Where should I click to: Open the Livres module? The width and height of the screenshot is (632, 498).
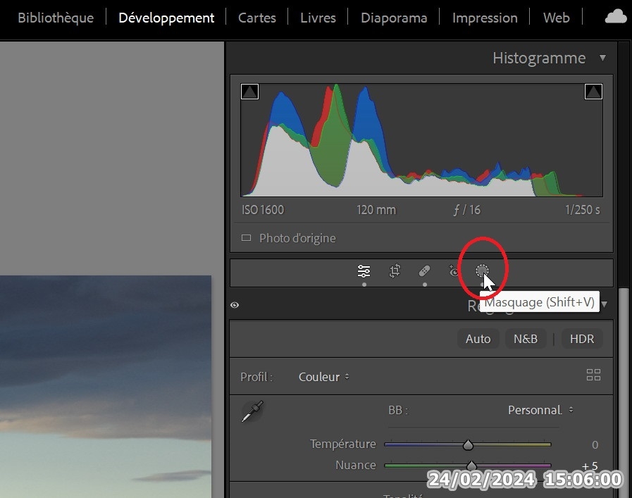318,18
